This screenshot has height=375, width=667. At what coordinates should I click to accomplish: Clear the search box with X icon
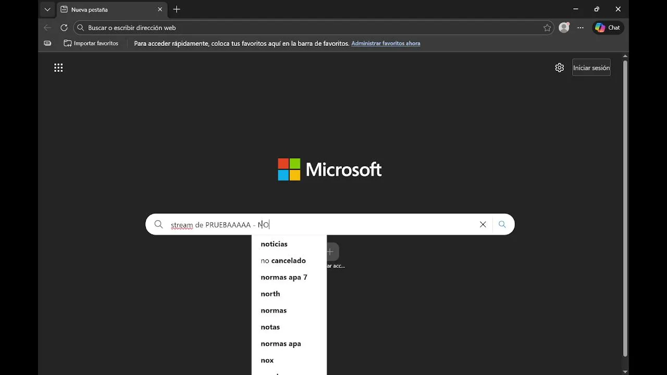point(483,224)
